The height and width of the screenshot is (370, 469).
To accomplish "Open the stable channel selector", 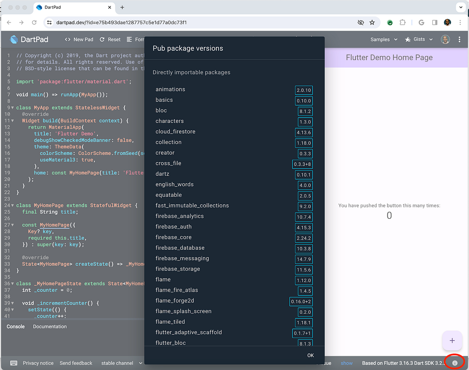I will tap(121, 363).
